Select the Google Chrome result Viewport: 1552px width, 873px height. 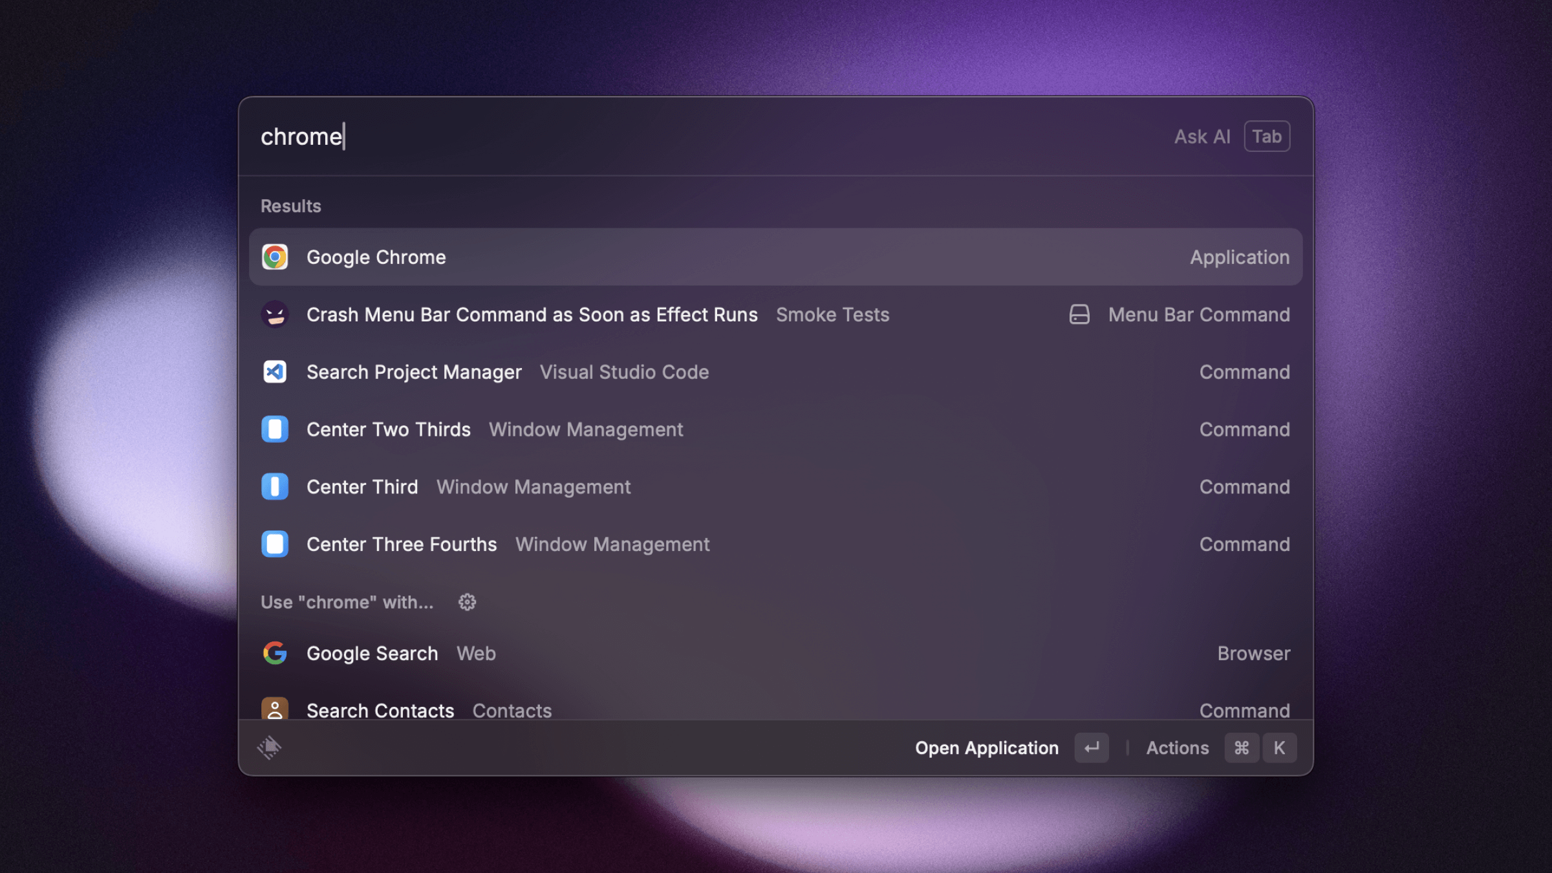(x=775, y=257)
